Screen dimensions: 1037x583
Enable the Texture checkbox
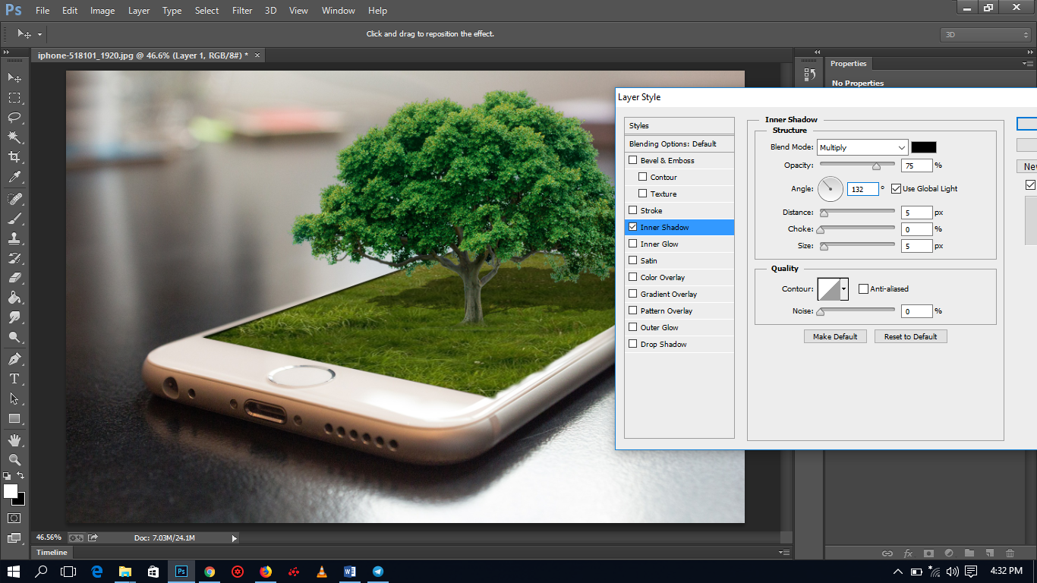point(642,194)
